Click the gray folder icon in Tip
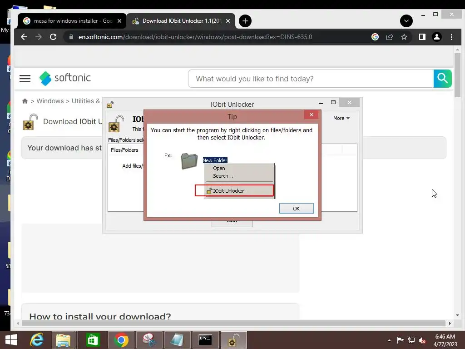The image size is (465, 349). point(189,161)
